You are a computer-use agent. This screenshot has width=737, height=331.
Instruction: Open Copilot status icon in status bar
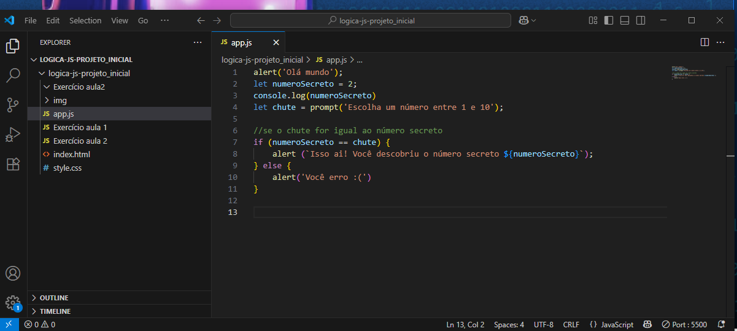click(647, 324)
